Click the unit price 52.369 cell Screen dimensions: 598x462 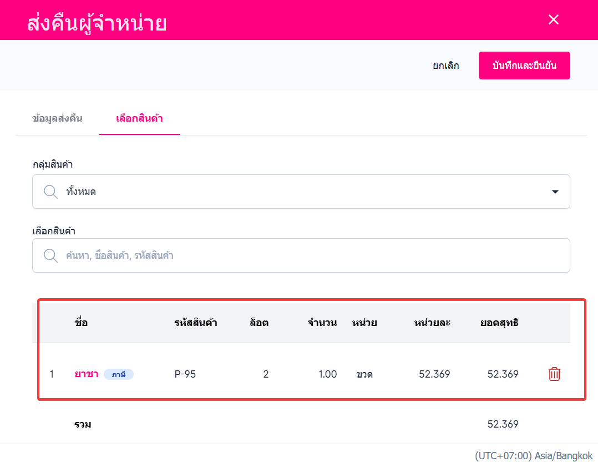(434, 374)
